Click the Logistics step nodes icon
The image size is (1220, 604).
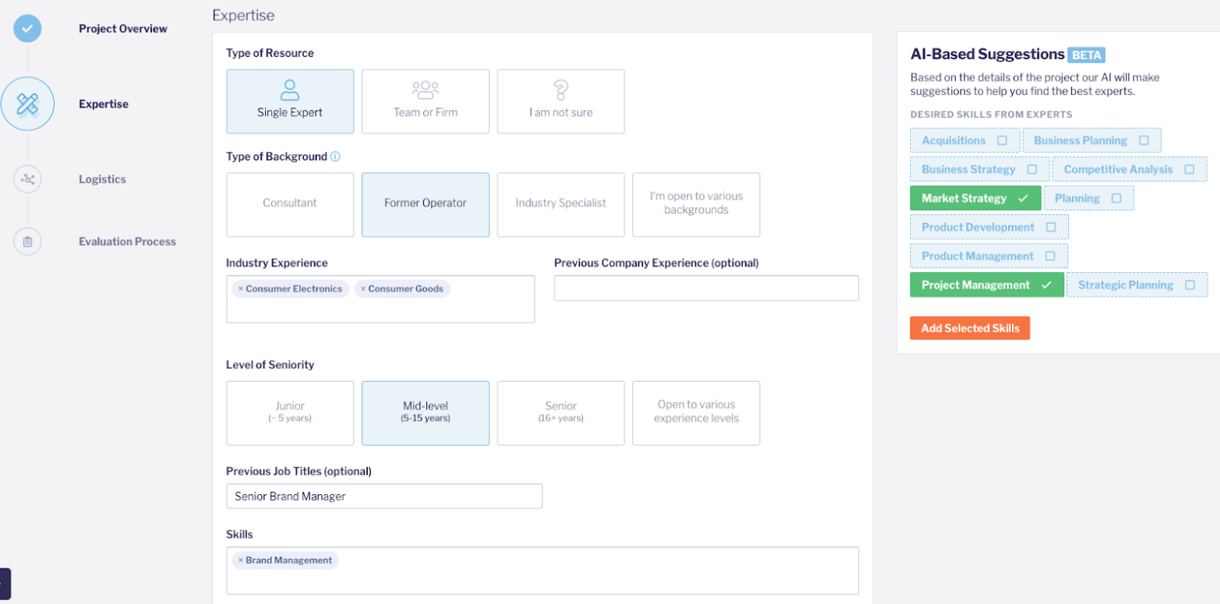[28, 179]
